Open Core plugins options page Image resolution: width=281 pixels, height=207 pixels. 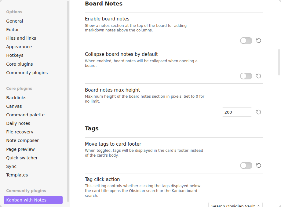33,64
